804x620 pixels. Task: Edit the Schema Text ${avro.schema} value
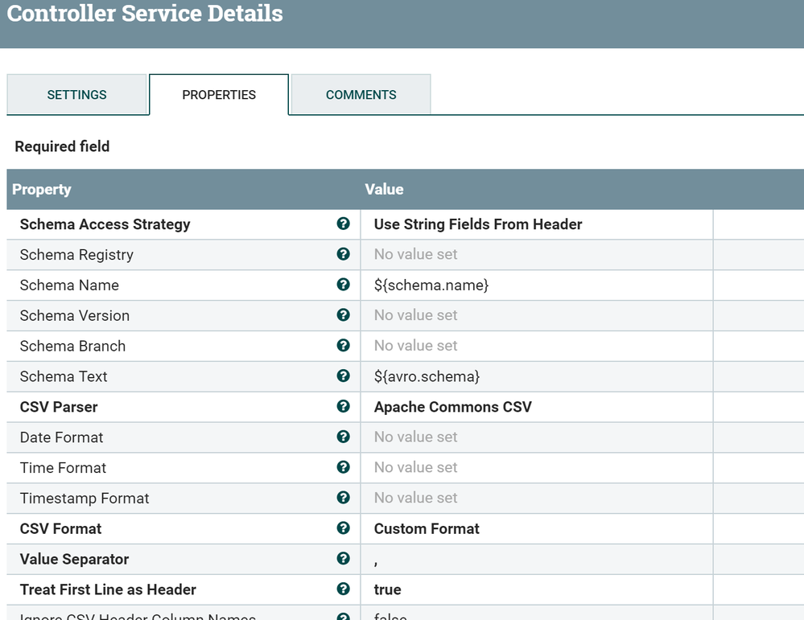427,376
